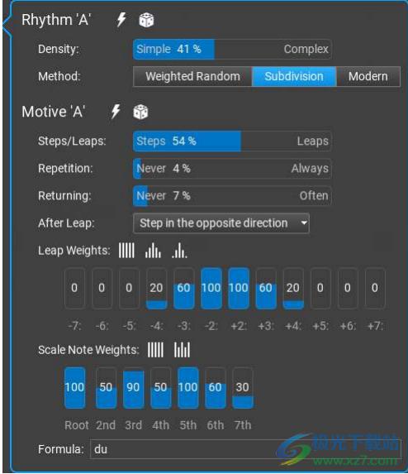This screenshot has height=474, width=408.
Task: Apply the narrow-peak Leap Weights preset icon
Action: 179,251
